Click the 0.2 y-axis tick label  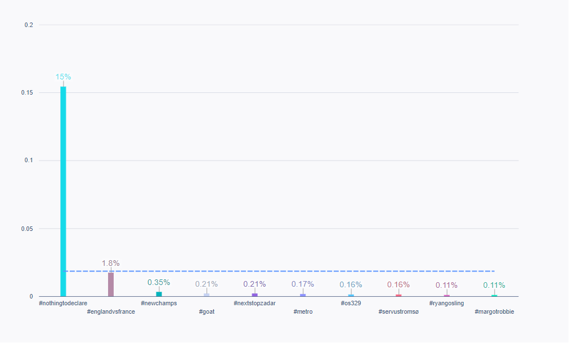click(29, 24)
